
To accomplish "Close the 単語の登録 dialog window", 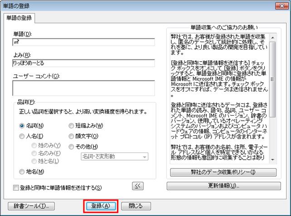I will (x=282, y=6).
